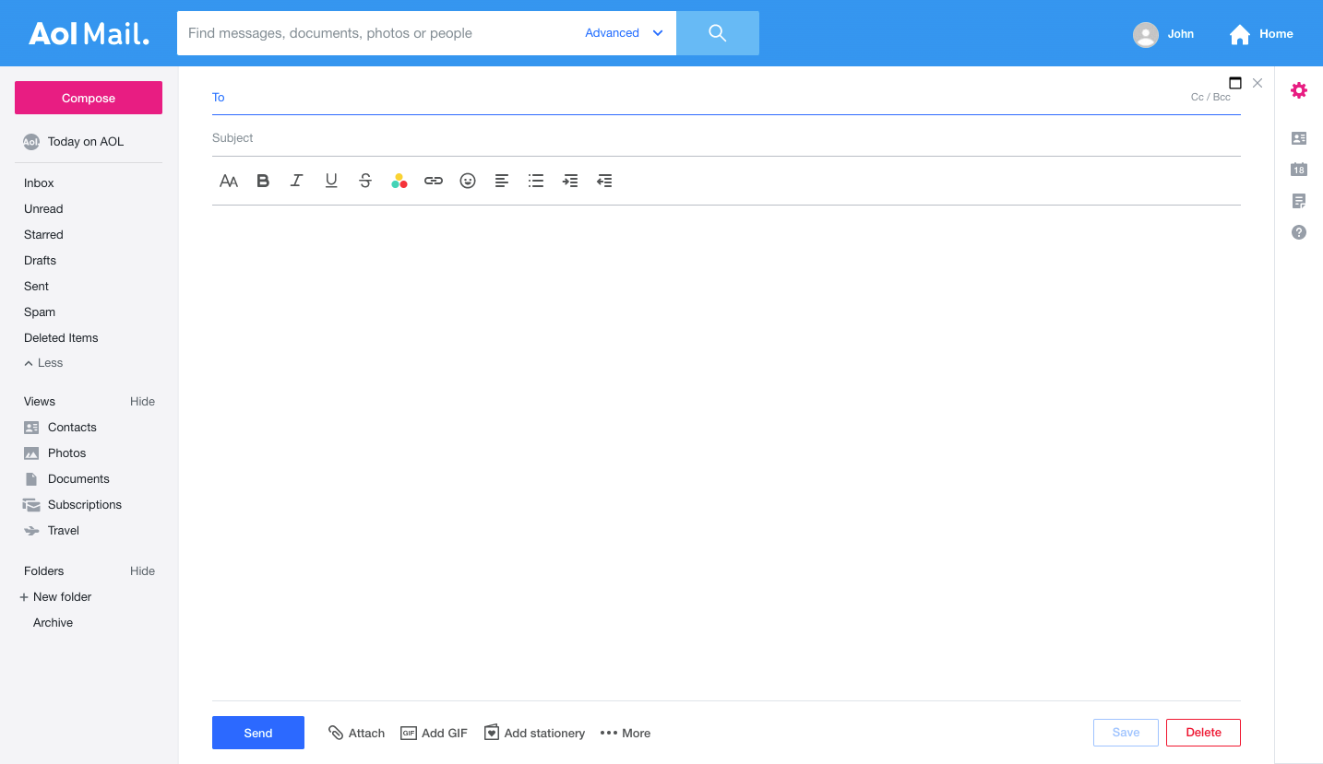Show Cc / Bcc fields
Viewport: 1323px width, 764px height.
1210,97
